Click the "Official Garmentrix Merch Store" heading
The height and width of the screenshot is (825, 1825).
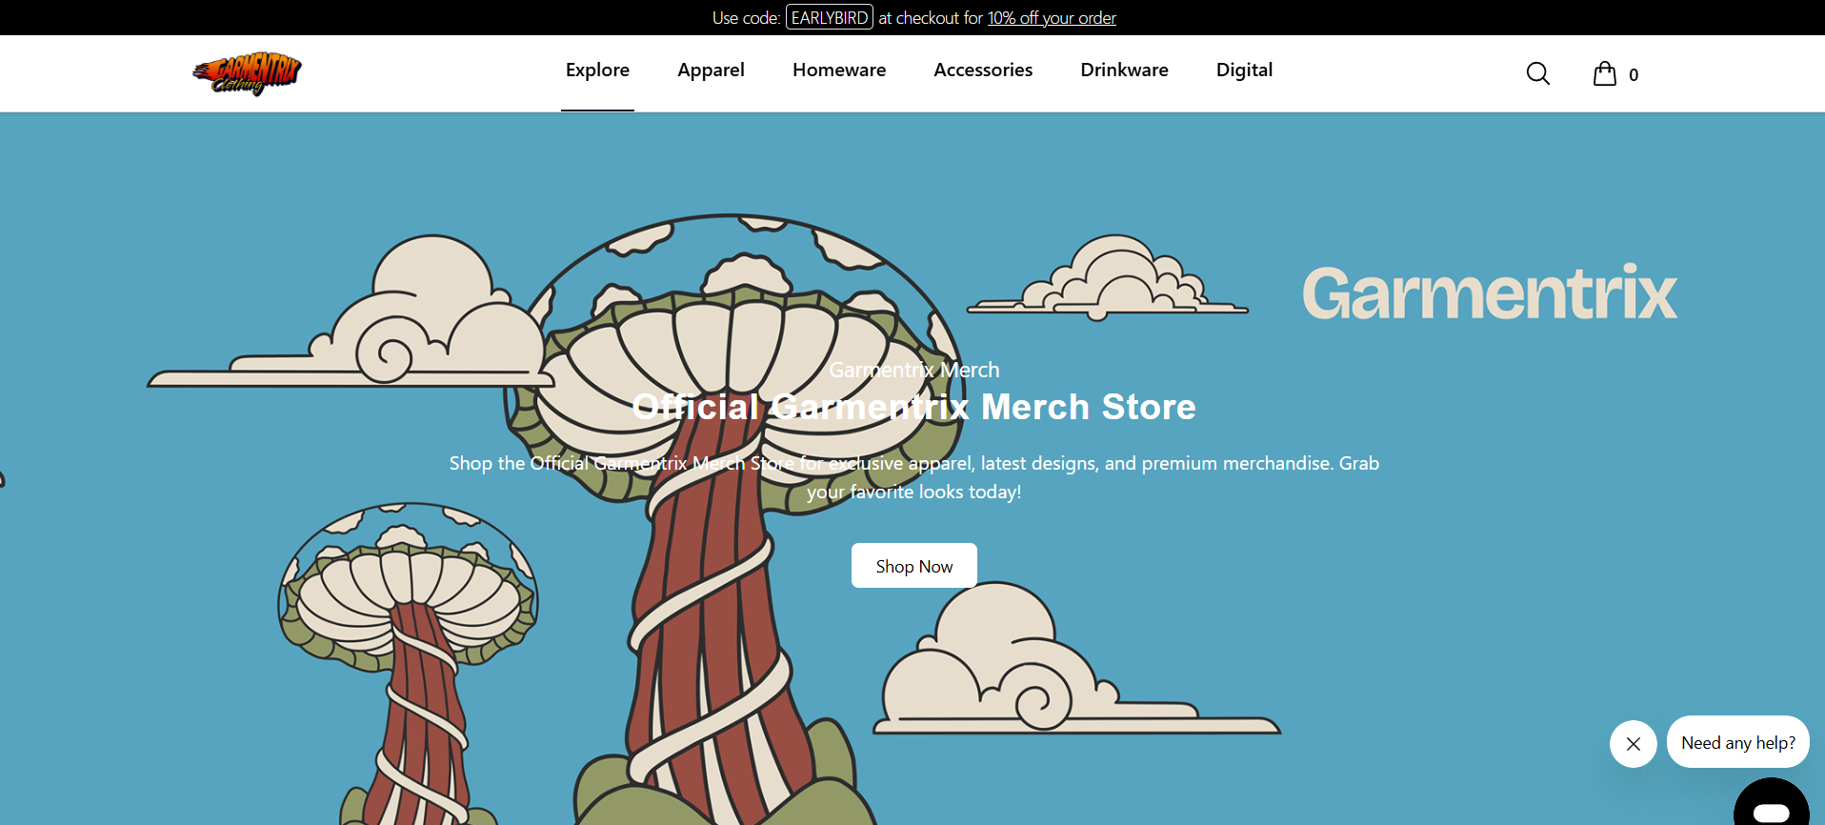[913, 407]
